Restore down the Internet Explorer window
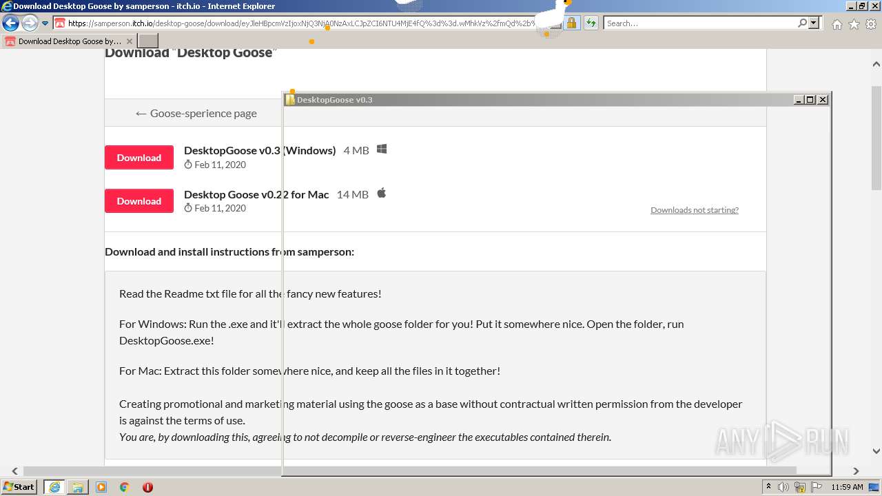 click(x=862, y=6)
